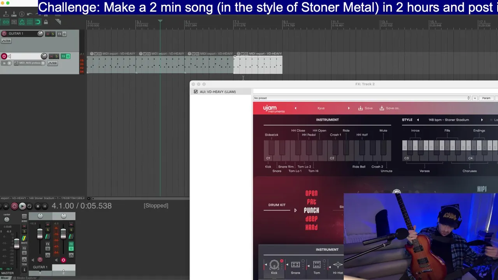
Task: Select the HARD drum kit
Action: pos(311,227)
